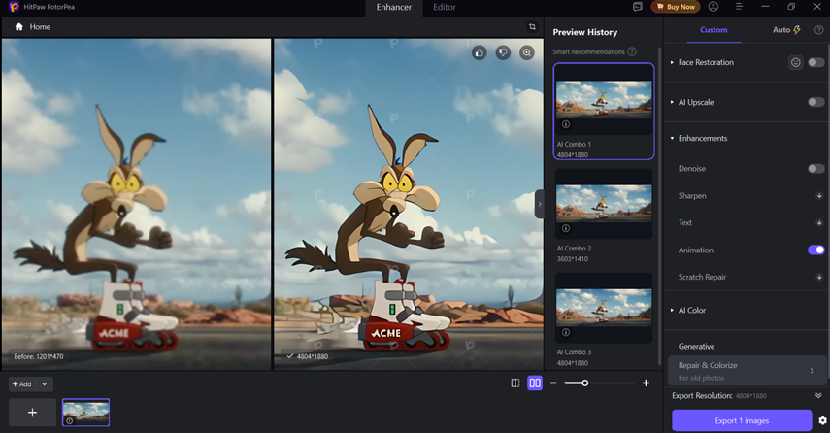Select AI Combo 2 preview thumbnail
The width and height of the screenshot is (830, 433).
604,203
